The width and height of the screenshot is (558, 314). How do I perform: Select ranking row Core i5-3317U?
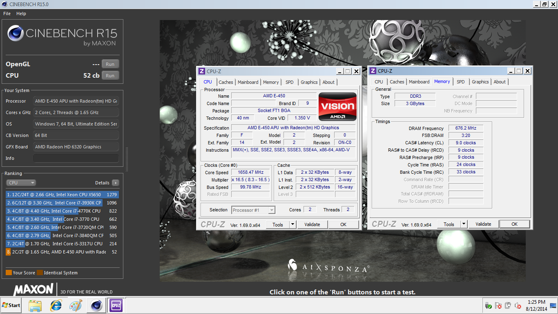click(62, 244)
